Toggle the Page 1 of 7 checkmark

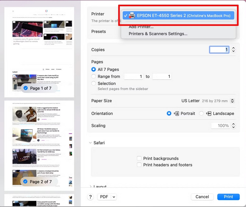tap(26, 88)
